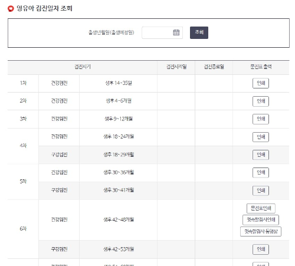Click the 2차 row label
This screenshot has height=266, width=295.
tap(23, 101)
